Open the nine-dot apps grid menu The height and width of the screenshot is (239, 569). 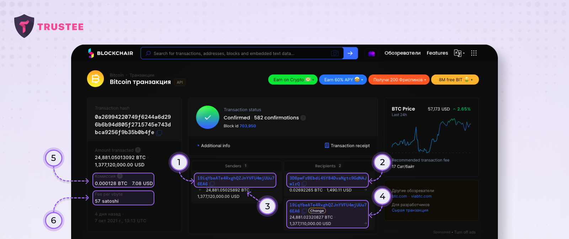pos(474,53)
